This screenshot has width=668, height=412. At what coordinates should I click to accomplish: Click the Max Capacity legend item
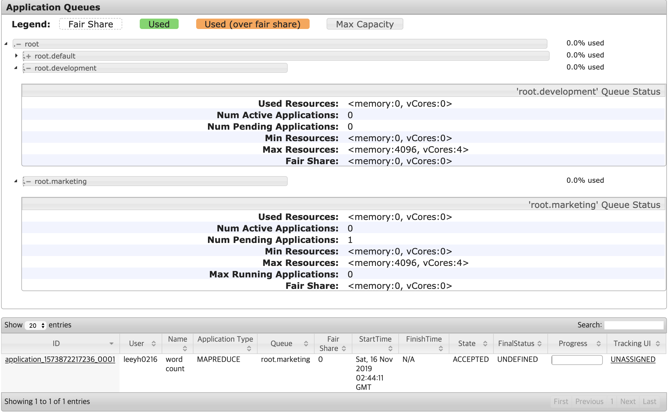point(365,24)
